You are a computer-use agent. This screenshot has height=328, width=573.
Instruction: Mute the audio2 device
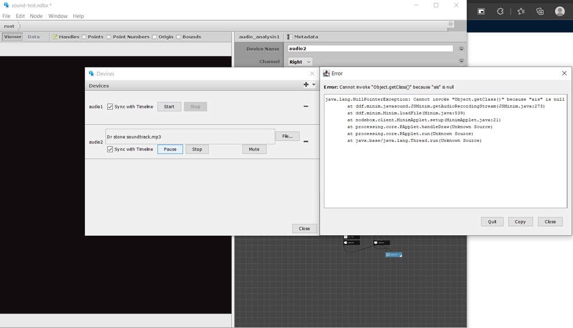pyautogui.click(x=254, y=149)
